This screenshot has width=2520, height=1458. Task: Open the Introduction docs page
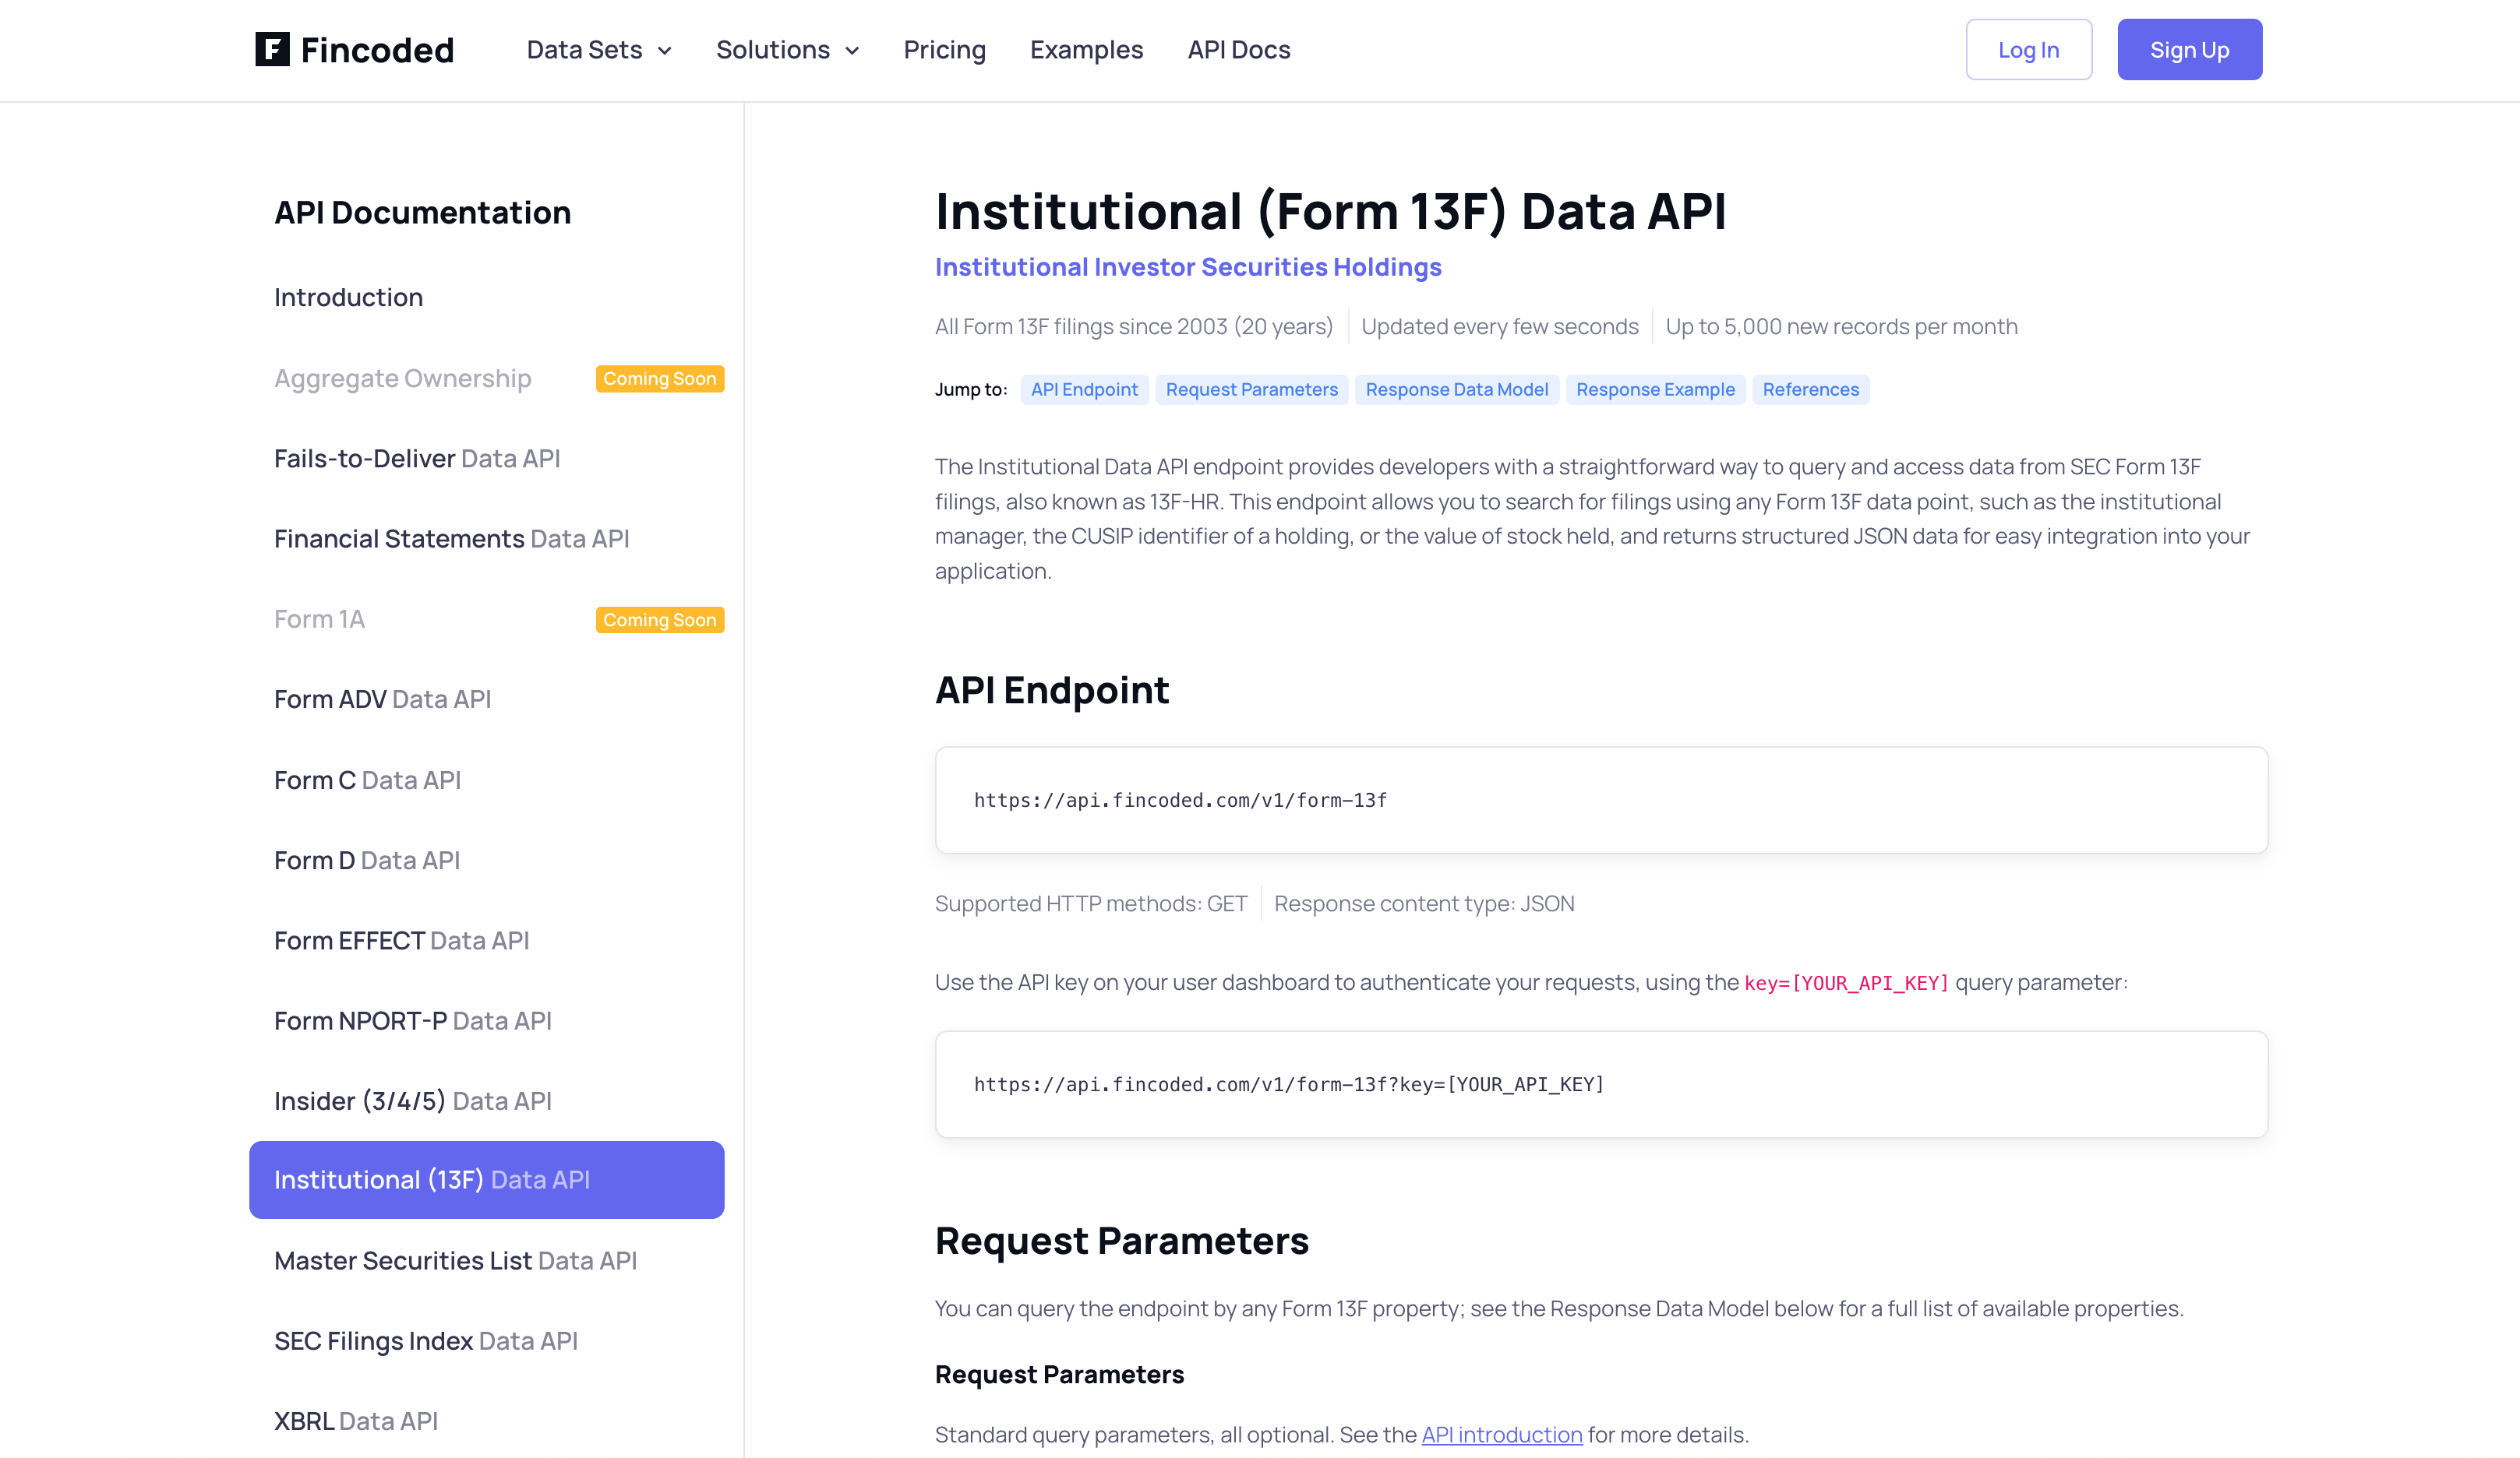click(348, 298)
